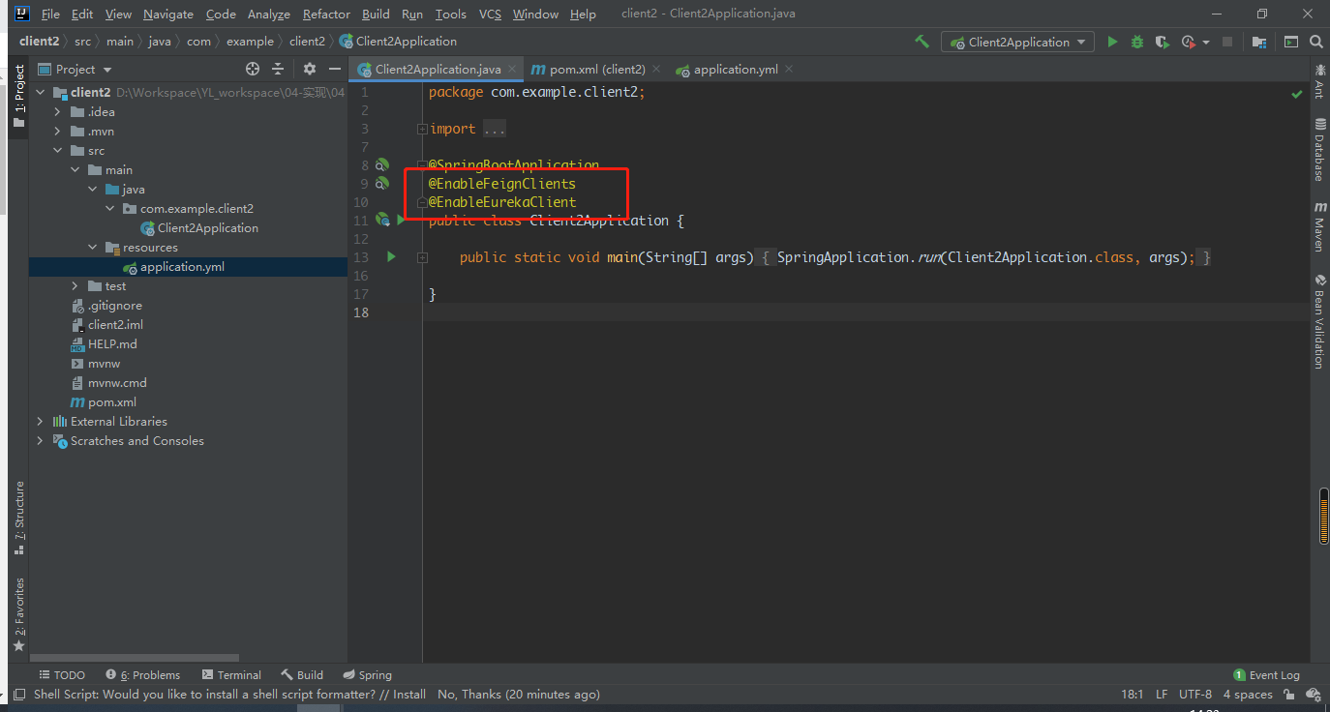
Task: Click the Build Project hammer icon
Action: (922, 42)
